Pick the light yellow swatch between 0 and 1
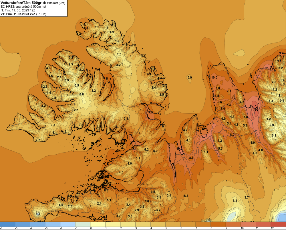The height and width of the screenshot is (230, 286). 98,224
